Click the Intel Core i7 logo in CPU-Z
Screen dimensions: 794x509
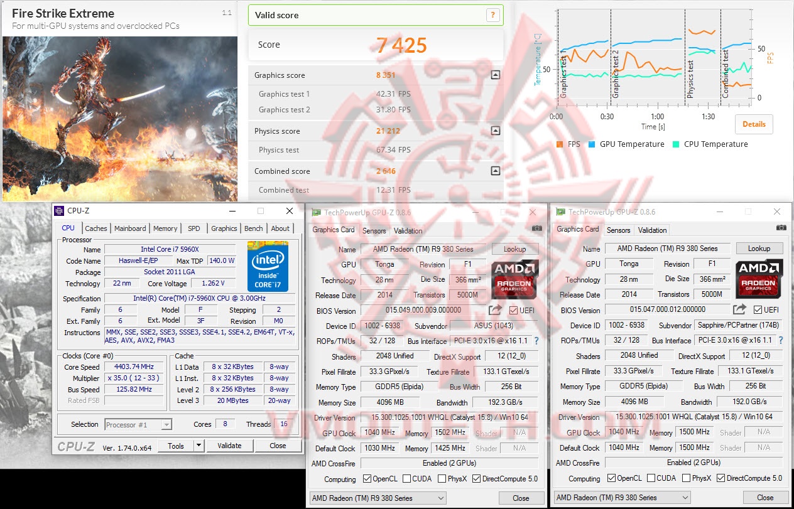268,266
